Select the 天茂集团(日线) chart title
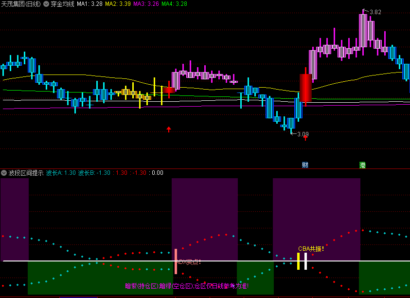Screen dimensions: 410x298 point(21,4)
